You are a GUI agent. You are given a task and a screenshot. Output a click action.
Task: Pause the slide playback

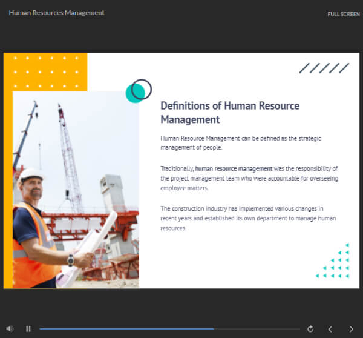pyautogui.click(x=28, y=329)
